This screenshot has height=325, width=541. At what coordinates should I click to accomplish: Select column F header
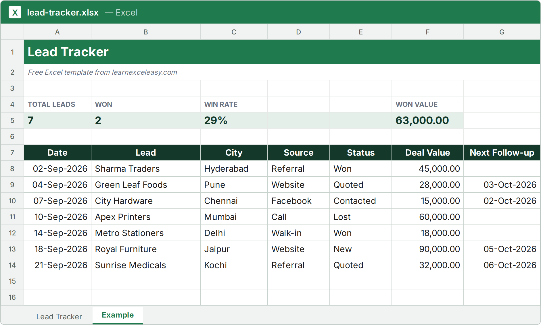point(428,32)
